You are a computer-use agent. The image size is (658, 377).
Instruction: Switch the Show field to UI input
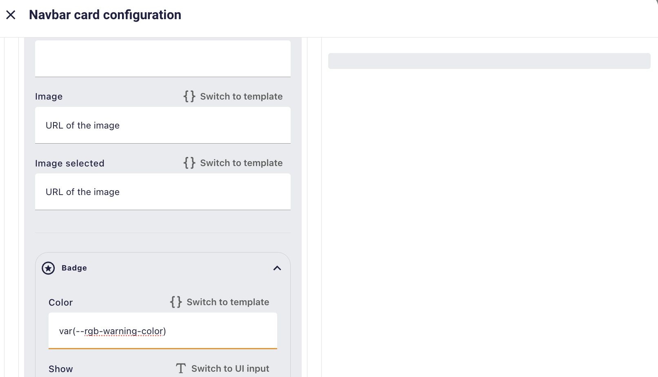230,368
